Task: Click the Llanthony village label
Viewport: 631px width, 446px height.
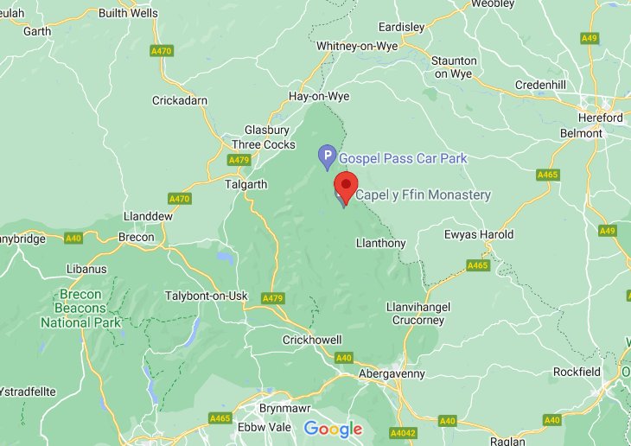Action: pos(380,243)
